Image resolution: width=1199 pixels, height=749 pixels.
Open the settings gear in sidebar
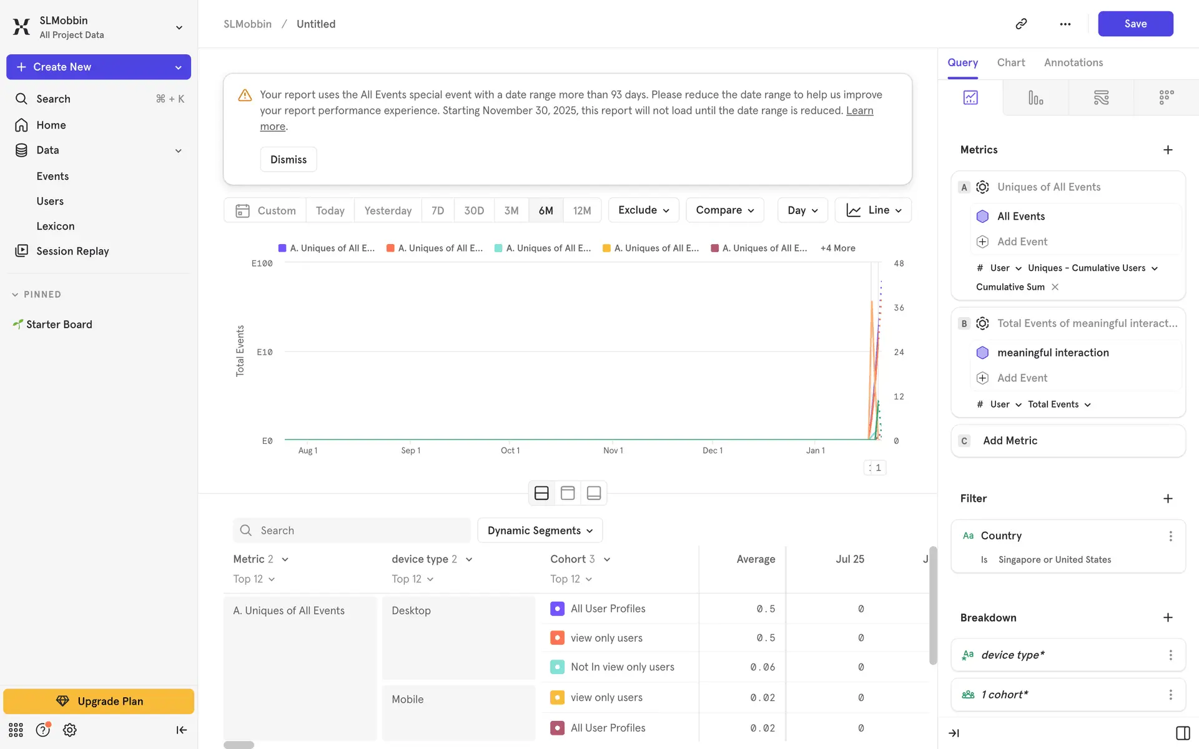coord(70,730)
